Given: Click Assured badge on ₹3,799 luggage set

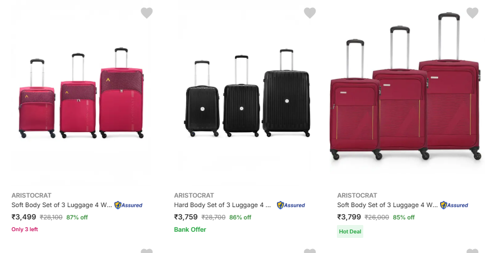Looking at the screenshot, I should pos(454,205).
